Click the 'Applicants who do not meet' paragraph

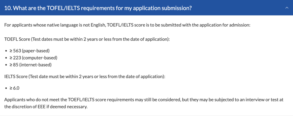click(144, 103)
